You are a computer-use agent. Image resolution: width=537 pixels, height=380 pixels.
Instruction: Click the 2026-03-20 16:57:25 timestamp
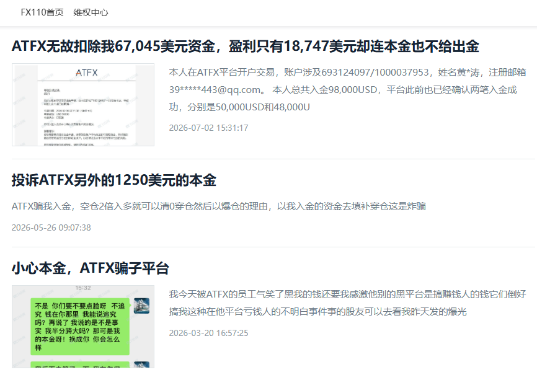coord(208,333)
